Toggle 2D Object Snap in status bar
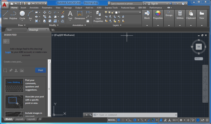The image size is (211, 124). pyautogui.click(x=153, y=120)
